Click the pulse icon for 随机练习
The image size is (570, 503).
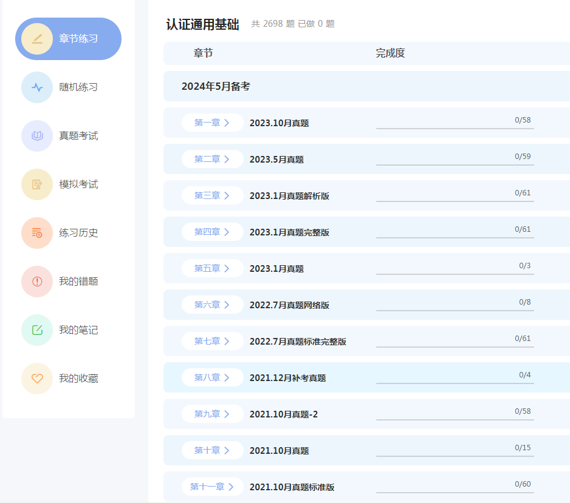click(x=37, y=87)
